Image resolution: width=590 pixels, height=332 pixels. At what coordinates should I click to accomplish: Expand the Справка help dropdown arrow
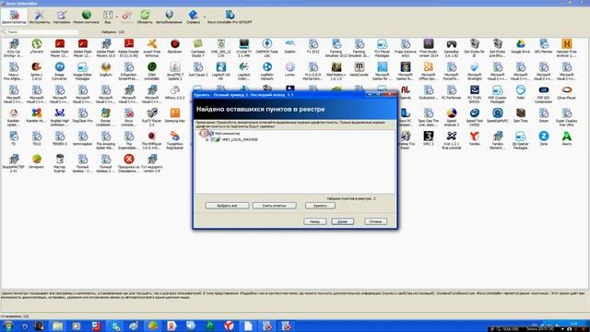[x=205, y=17]
